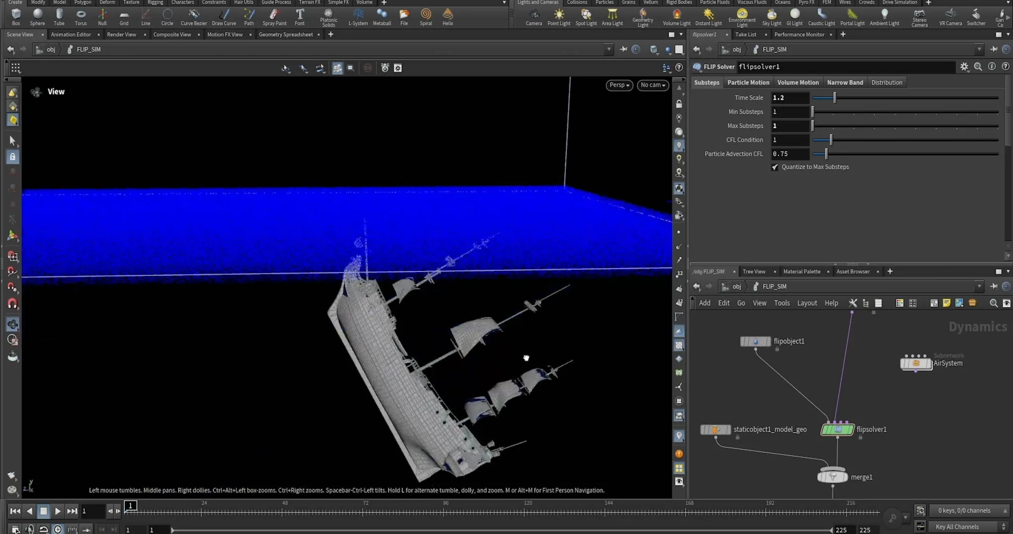Choose the Spray Paint shelf tool

point(275,17)
